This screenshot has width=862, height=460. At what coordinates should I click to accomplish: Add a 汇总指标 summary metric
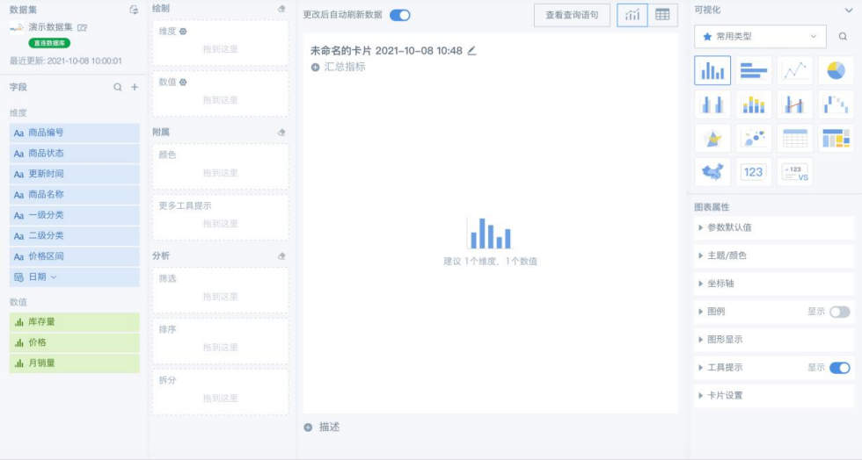point(339,67)
